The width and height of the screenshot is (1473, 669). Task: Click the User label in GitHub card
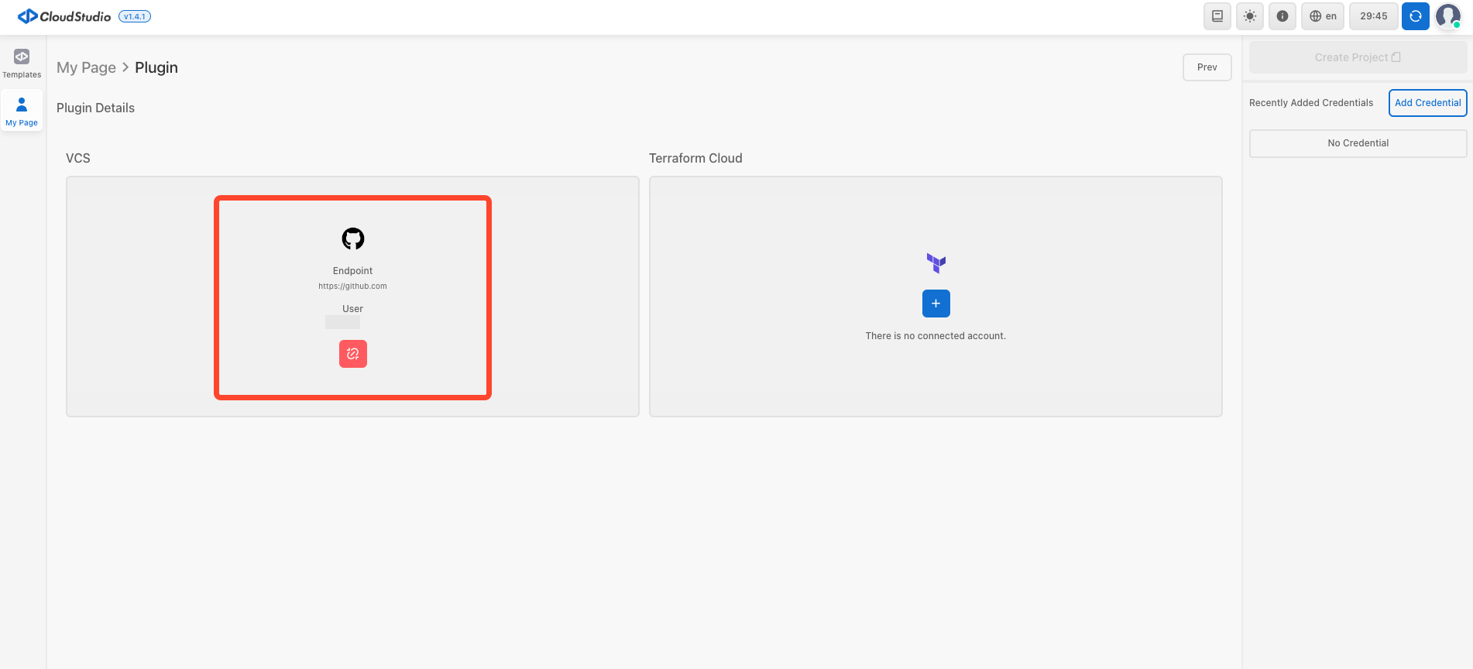tap(352, 309)
